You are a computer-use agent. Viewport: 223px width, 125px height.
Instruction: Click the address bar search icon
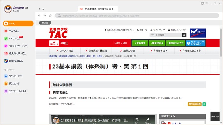(59, 16)
